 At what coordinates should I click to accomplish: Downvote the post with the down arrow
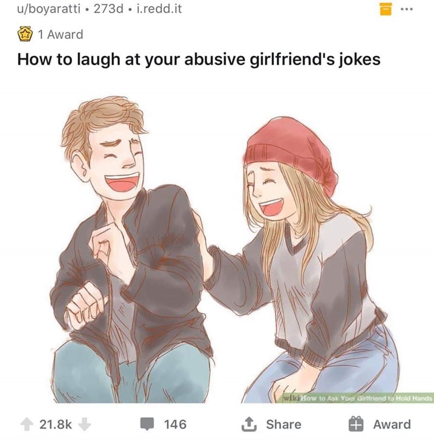click(84, 424)
